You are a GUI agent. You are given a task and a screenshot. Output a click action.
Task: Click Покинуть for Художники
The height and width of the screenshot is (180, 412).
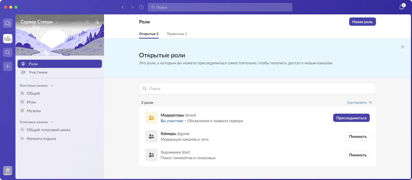358,155
